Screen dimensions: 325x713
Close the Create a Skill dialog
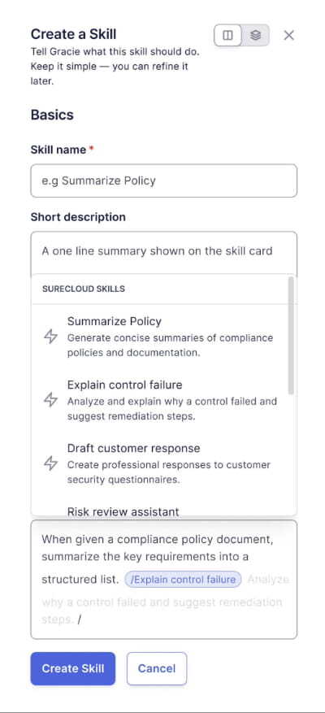tap(288, 36)
